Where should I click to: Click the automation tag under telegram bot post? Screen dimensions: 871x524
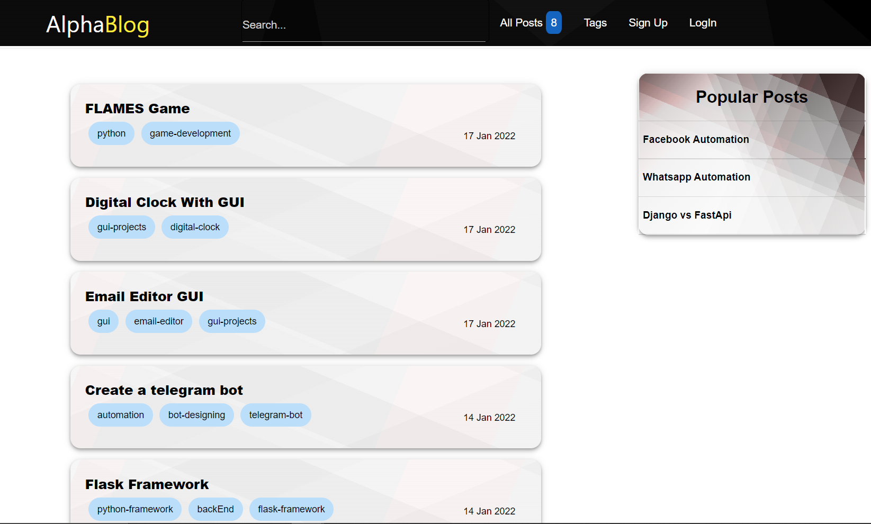pos(120,415)
